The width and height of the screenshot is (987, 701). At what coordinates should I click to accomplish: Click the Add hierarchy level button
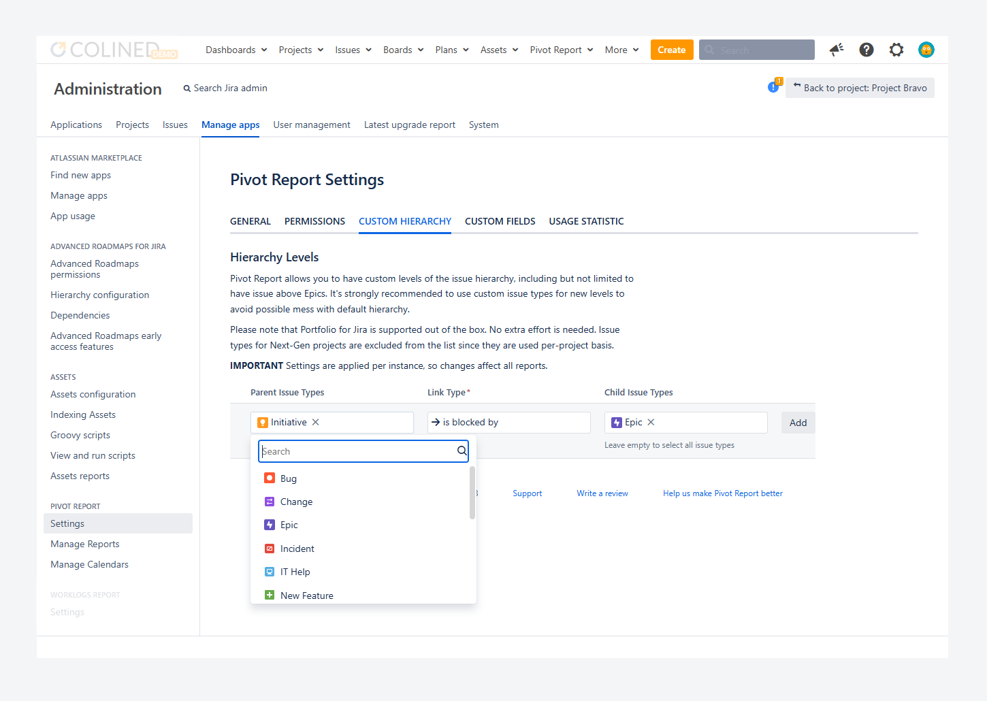(798, 423)
